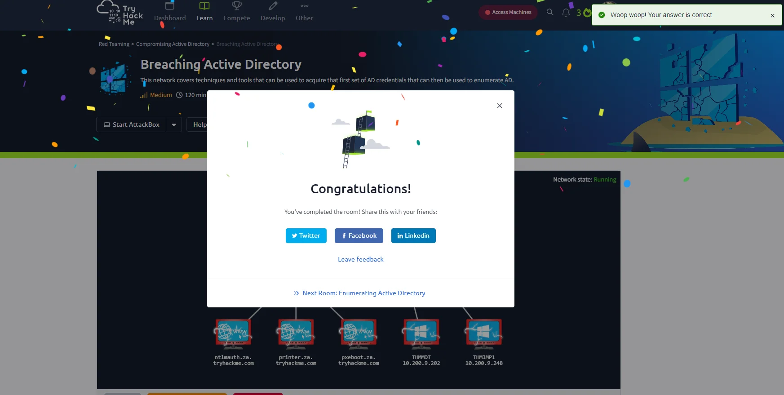Click the 10.200.9.202 IP label

pyautogui.click(x=421, y=363)
